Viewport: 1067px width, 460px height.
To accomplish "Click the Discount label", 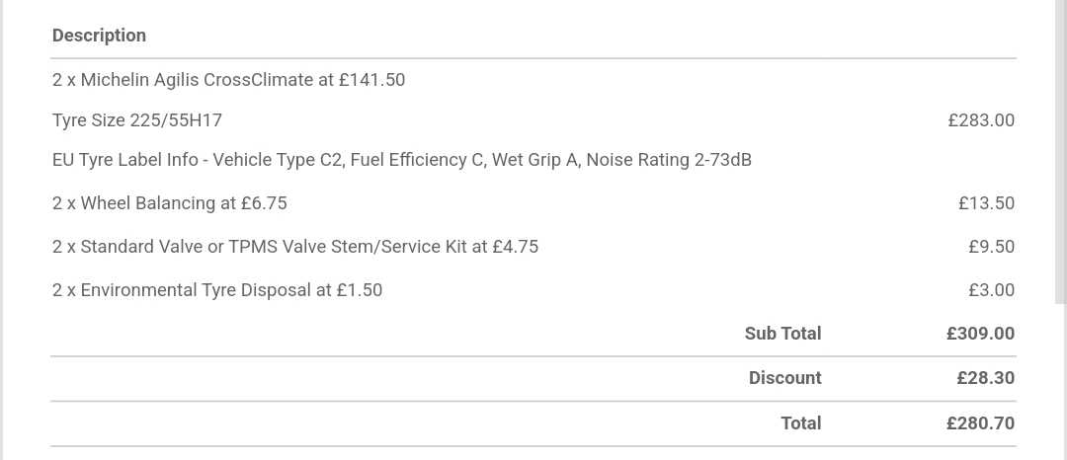I will [x=784, y=378].
